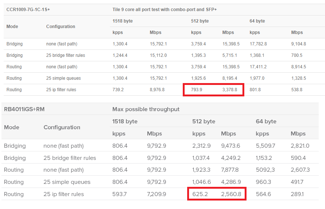Image resolution: width=325 pixels, height=209 pixels.
Task: Select RB4011 value 593.7 kpps
Action: coord(119,194)
